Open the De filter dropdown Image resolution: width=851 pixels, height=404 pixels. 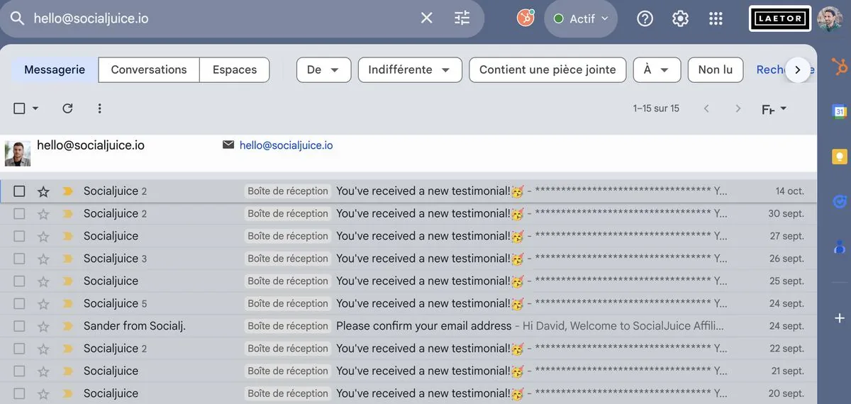(323, 69)
